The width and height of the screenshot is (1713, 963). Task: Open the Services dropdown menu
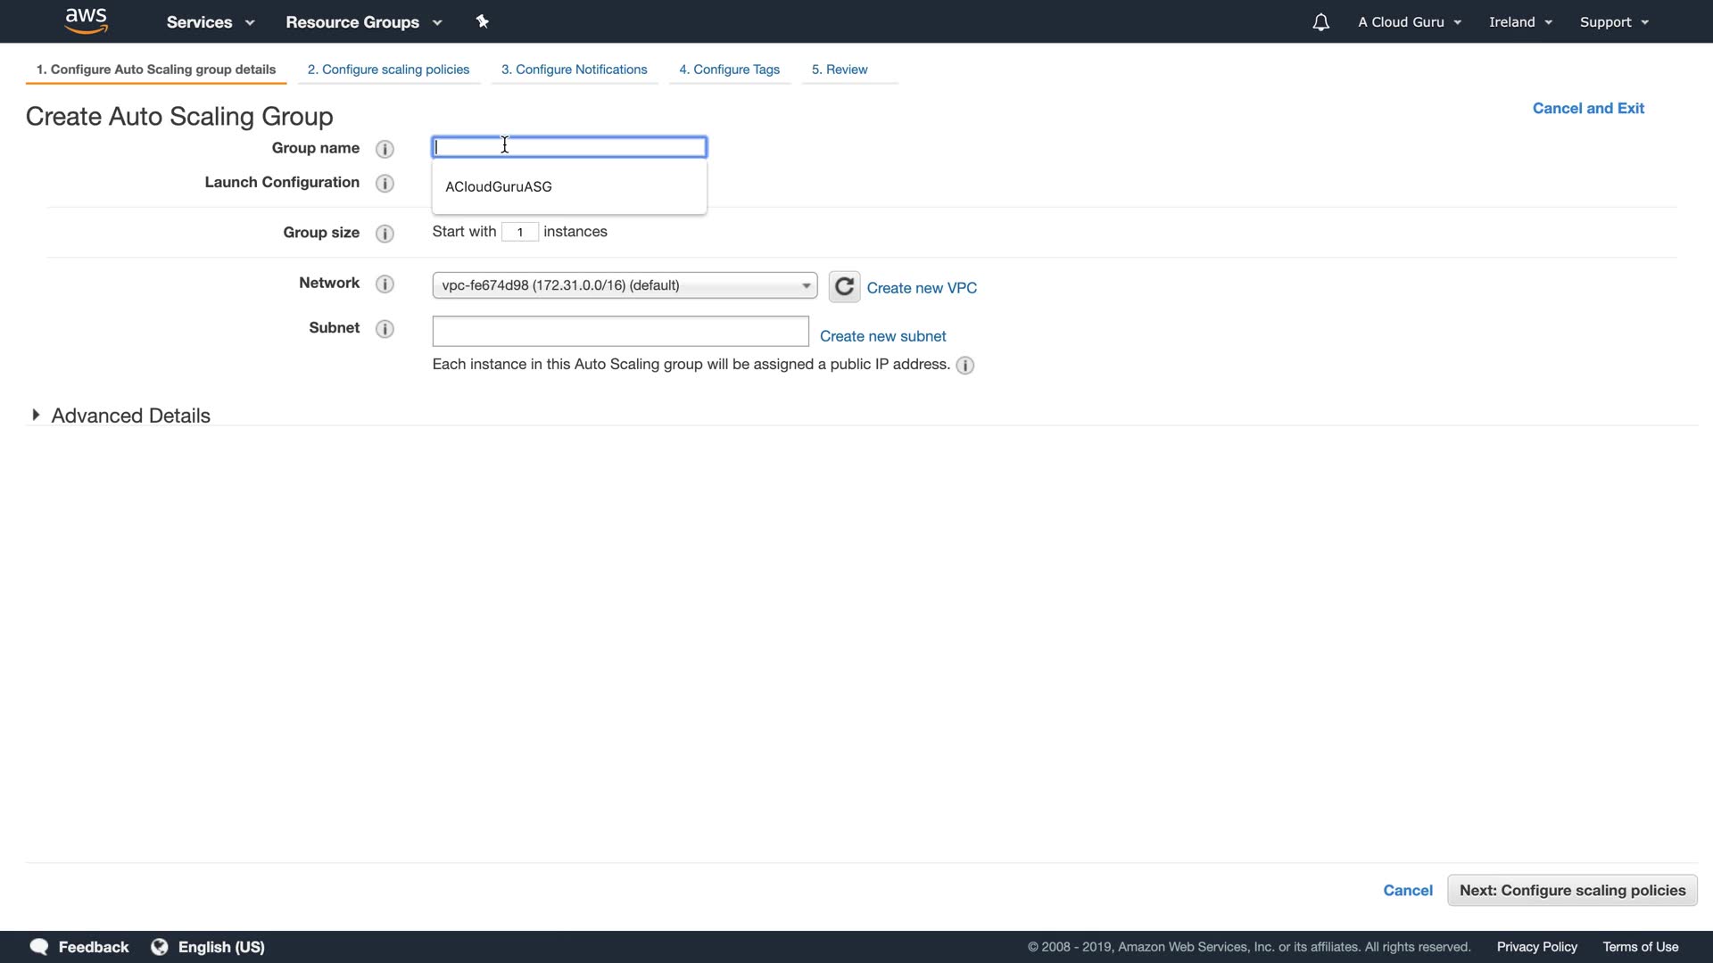[x=211, y=22]
